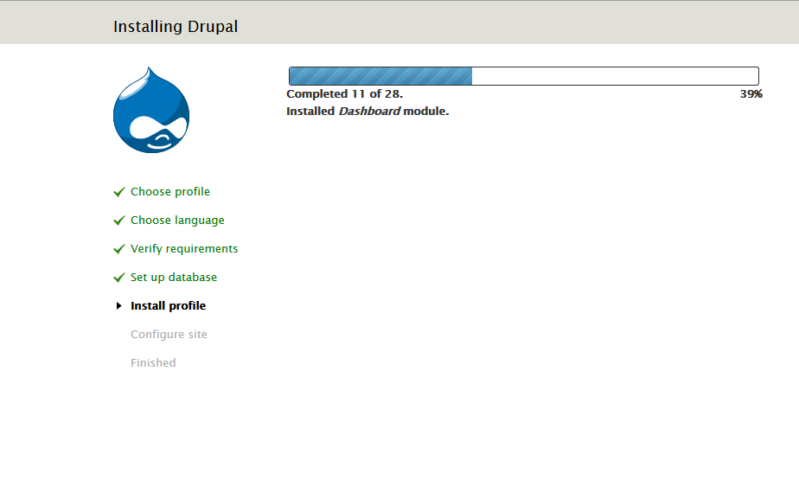Select the Verify requirements step
Image resolution: width=799 pixels, height=499 pixels.
pyautogui.click(x=184, y=249)
